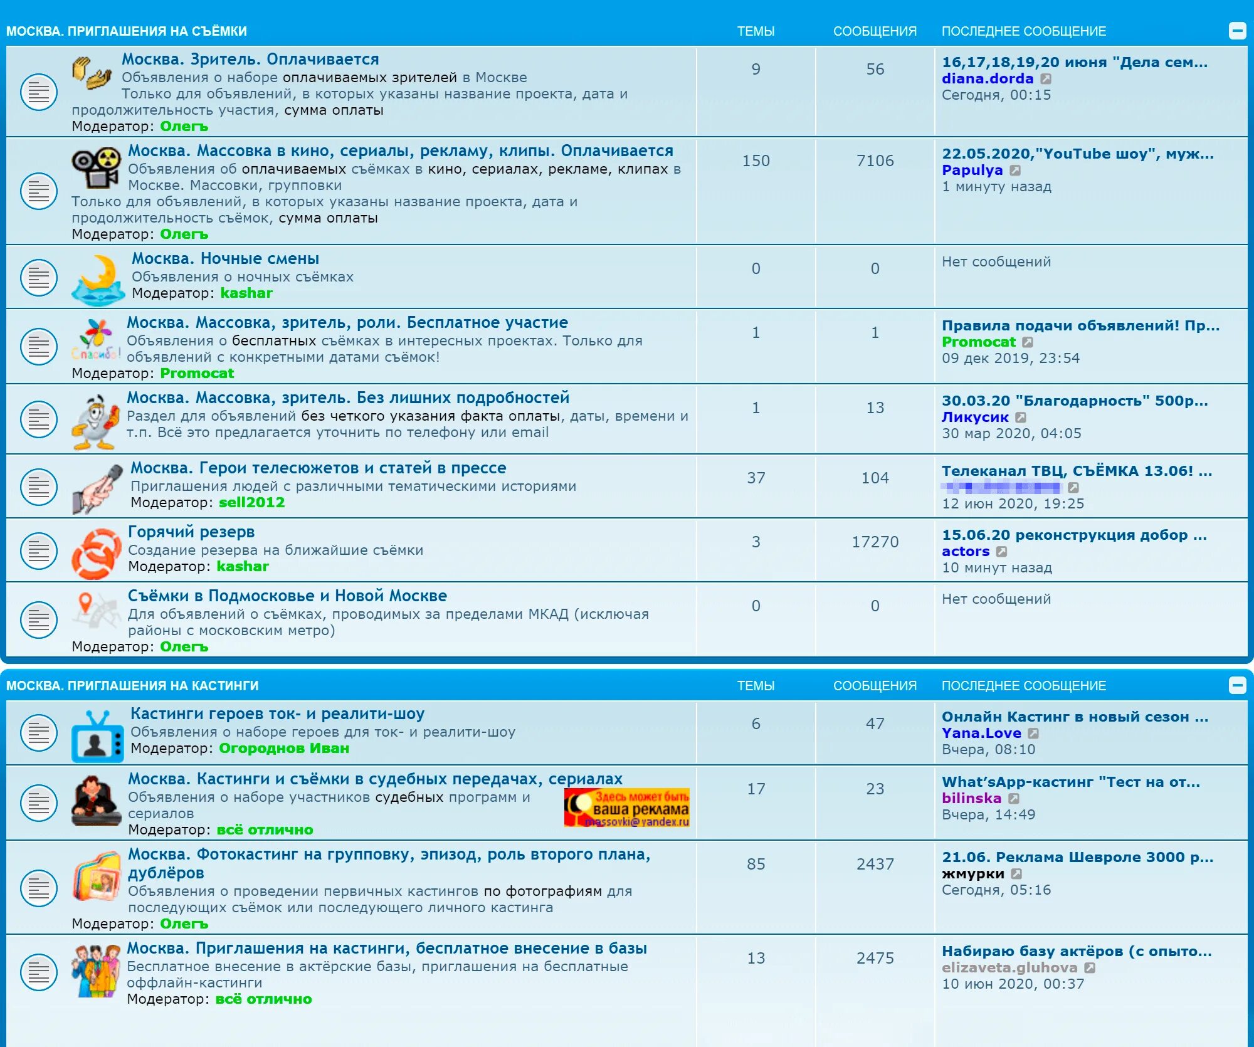Go to latest post icon next to diana.dorda
The width and height of the screenshot is (1254, 1047).
(1046, 79)
